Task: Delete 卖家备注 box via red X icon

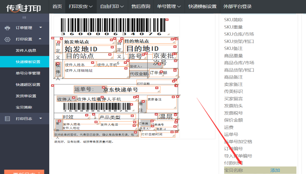Action: click(173, 96)
